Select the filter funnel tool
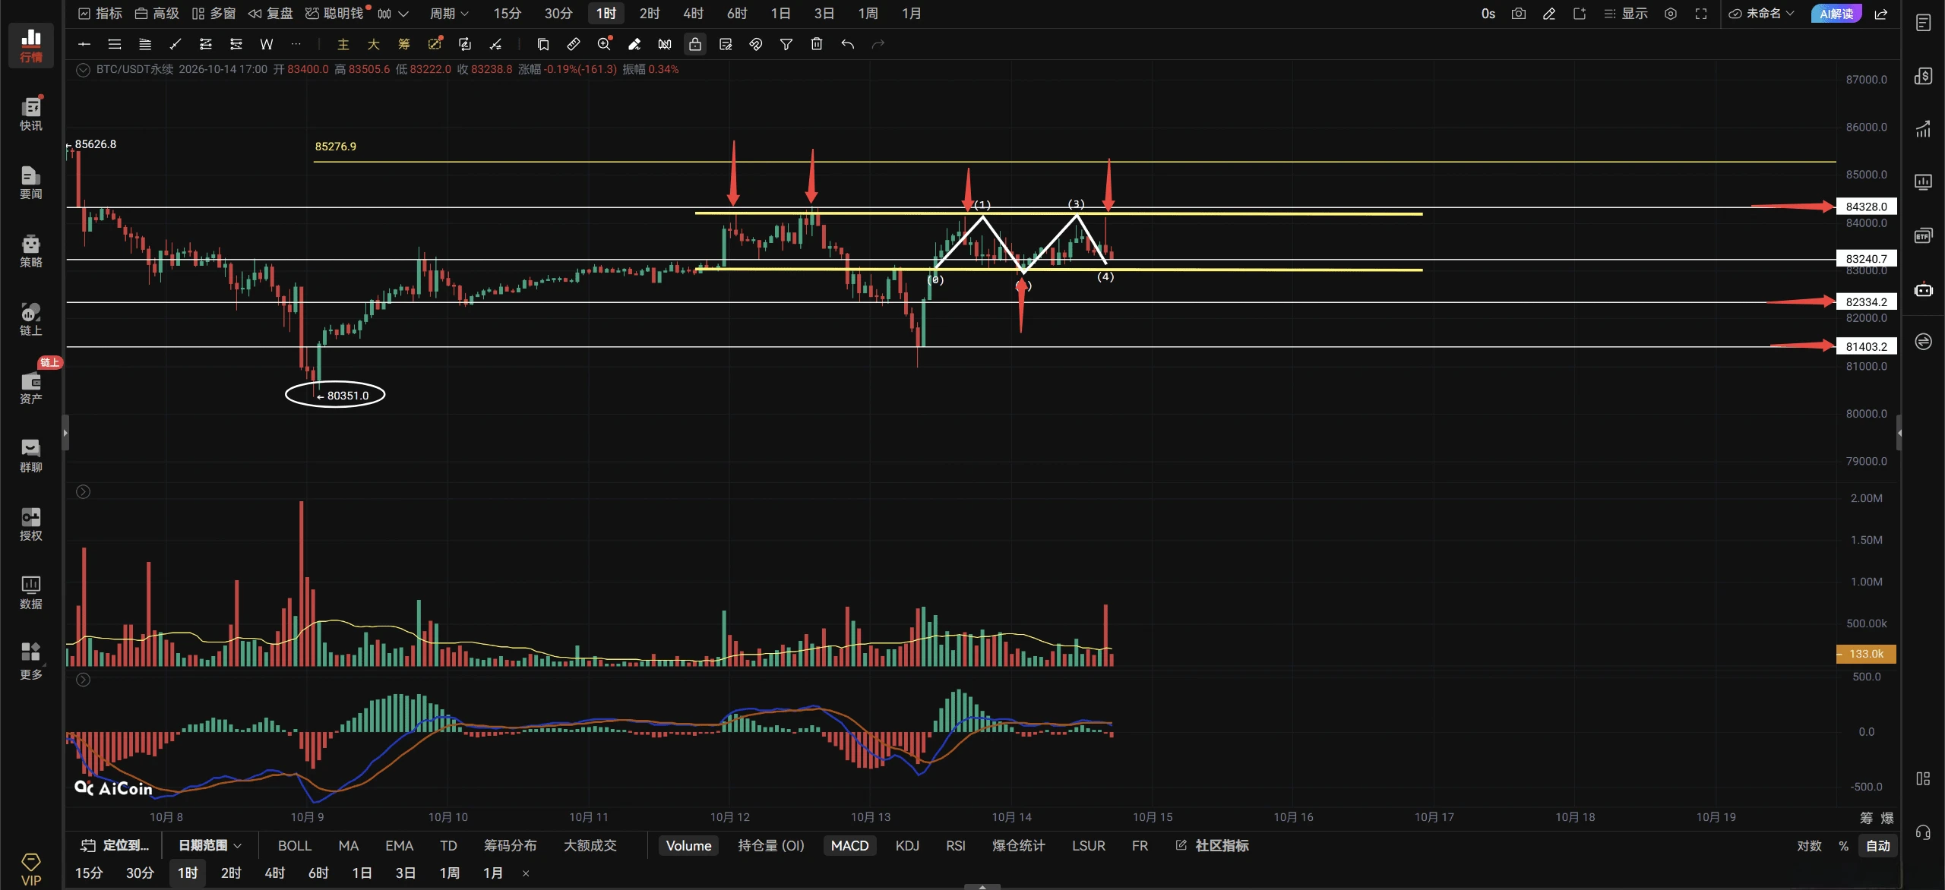This screenshot has height=890, width=1945. [x=786, y=44]
